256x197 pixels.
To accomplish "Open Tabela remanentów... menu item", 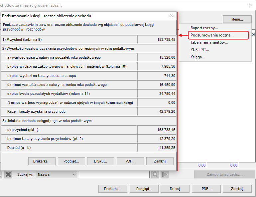I will [x=209, y=42].
